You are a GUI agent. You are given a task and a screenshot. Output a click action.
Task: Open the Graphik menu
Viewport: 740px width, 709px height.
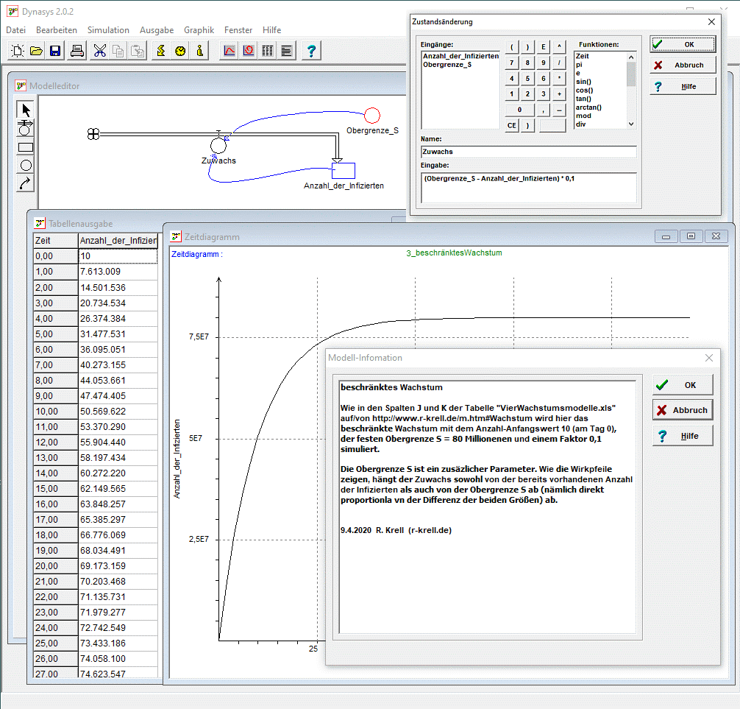tap(199, 30)
